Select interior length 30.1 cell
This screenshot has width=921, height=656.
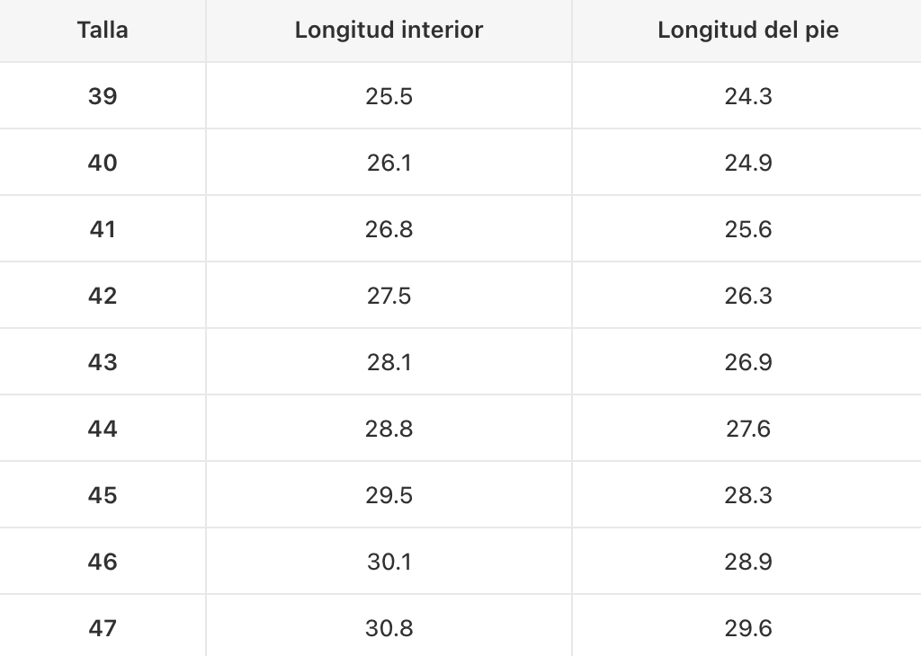389,562
